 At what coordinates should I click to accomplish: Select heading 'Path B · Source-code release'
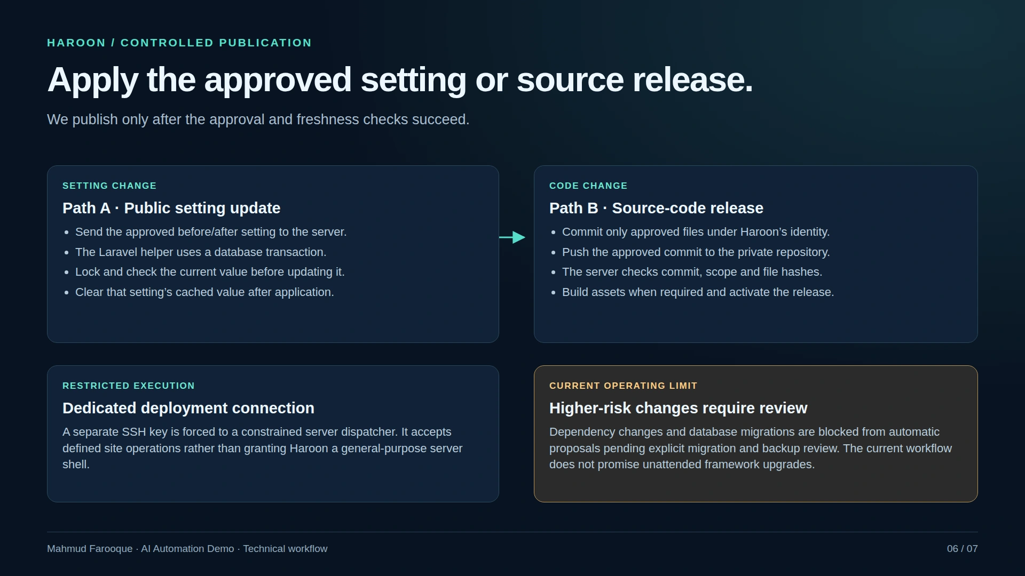656,208
